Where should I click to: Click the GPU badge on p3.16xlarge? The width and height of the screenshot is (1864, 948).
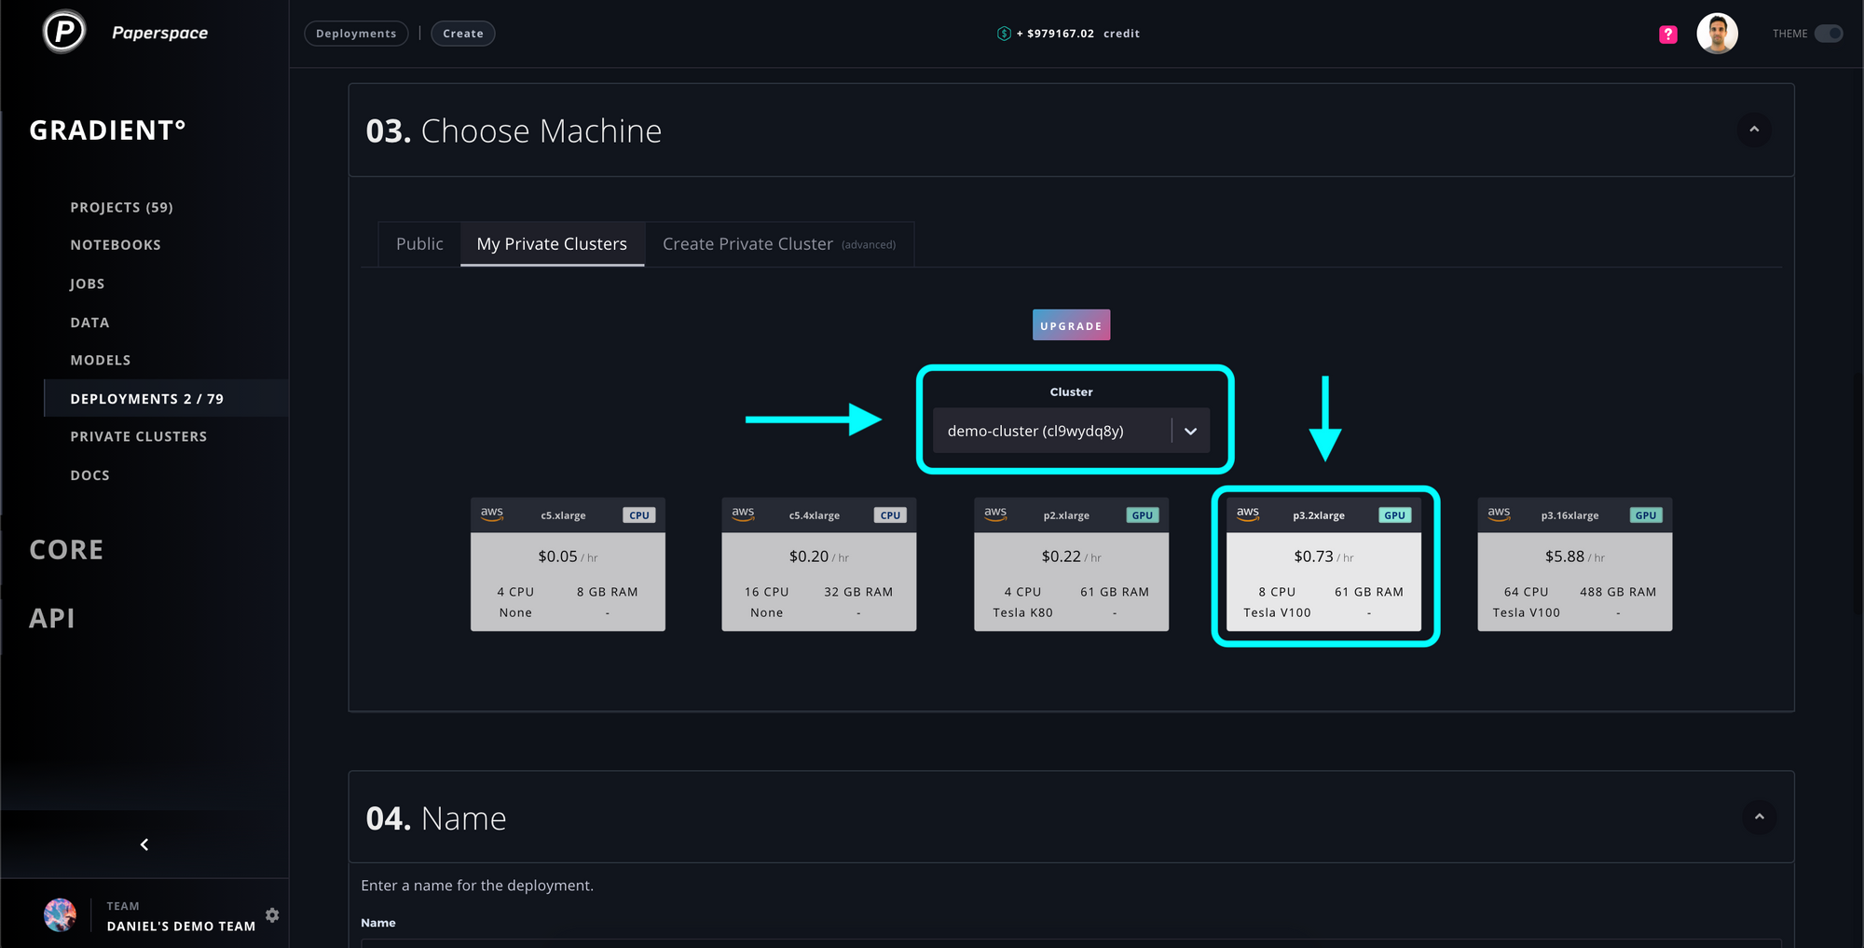[1646, 515]
